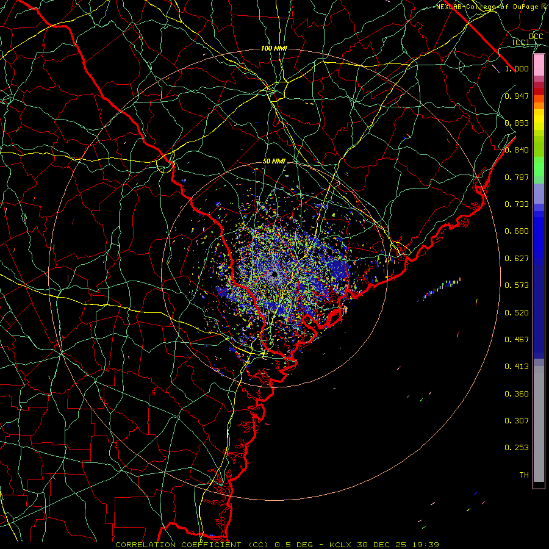This screenshot has width=549, height=549.
Task: Click the 0.573 scale value
Action: point(517,285)
